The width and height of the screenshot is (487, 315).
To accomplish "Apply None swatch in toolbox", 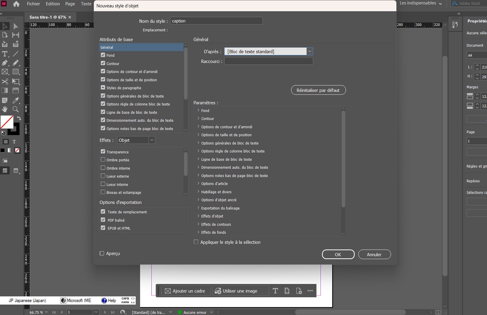I will click(17, 150).
